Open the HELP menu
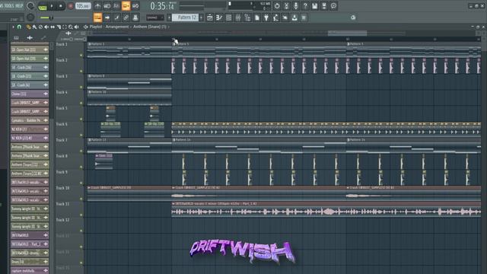 point(19,5)
